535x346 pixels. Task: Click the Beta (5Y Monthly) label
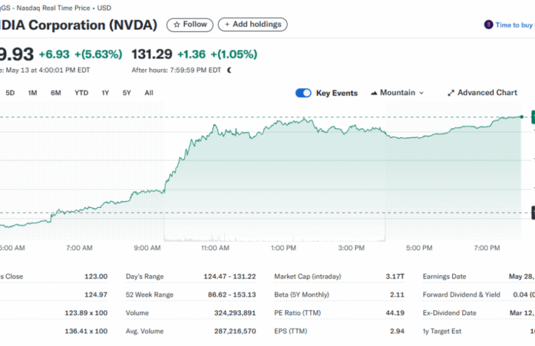302,295
